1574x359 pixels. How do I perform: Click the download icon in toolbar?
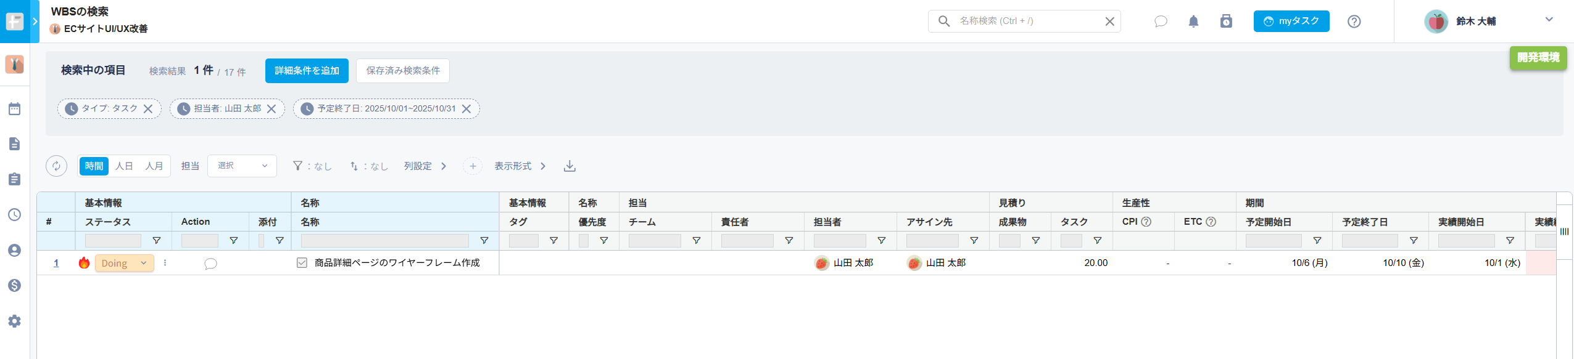point(570,166)
